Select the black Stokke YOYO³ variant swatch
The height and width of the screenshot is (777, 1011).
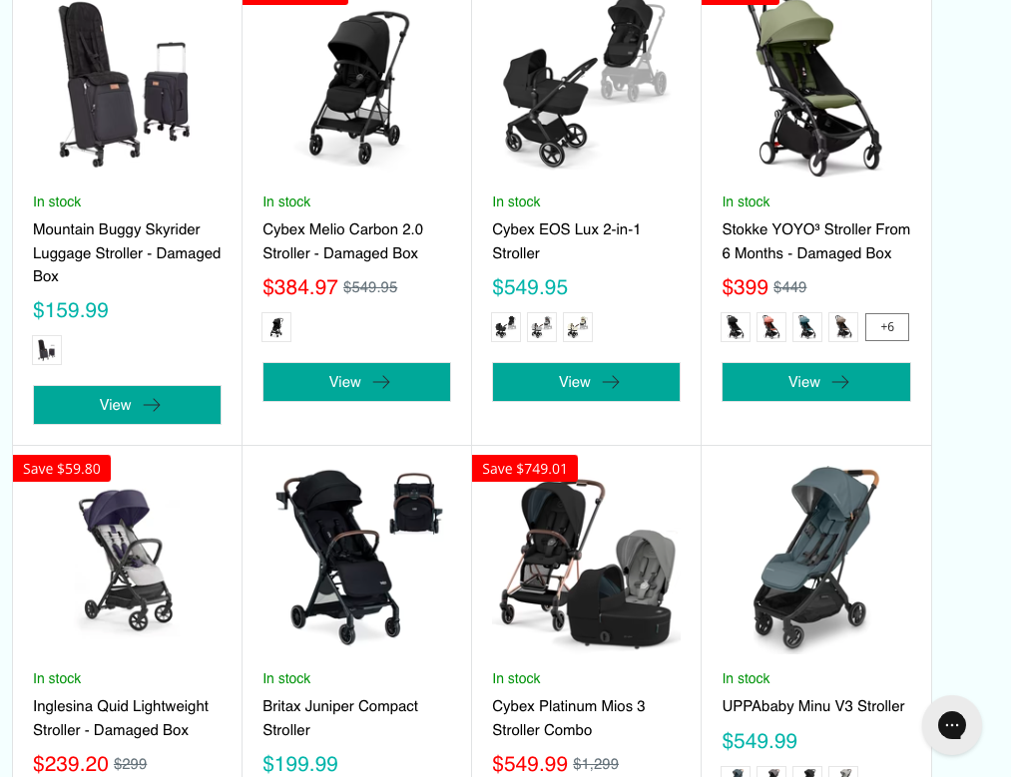click(x=736, y=327)
